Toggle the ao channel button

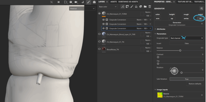tap(200, 18)
